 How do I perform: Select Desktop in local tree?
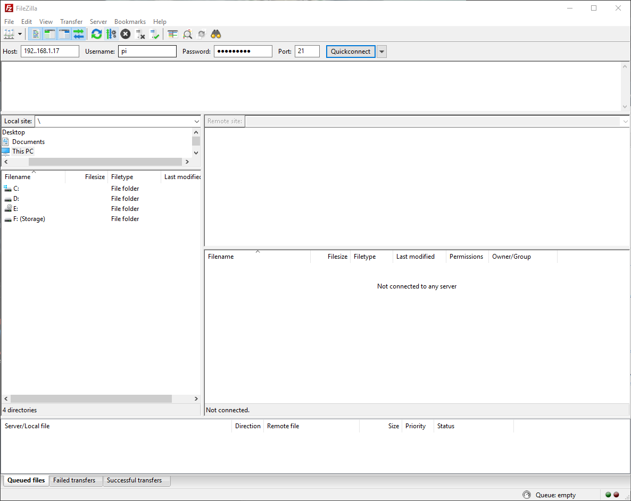(x=14, y=132)
